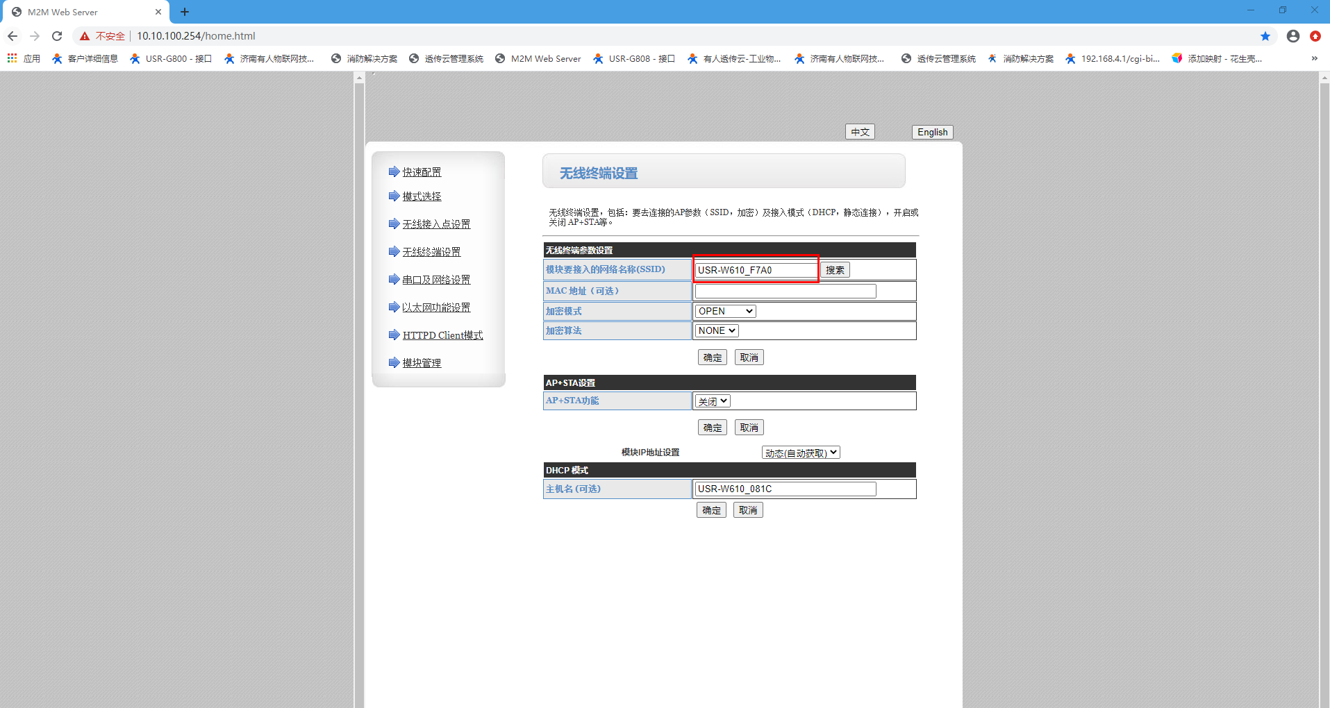Expand the AP+STA function dropdown
This screenshot has width=1330, height=708.
[x=713, y=401]
